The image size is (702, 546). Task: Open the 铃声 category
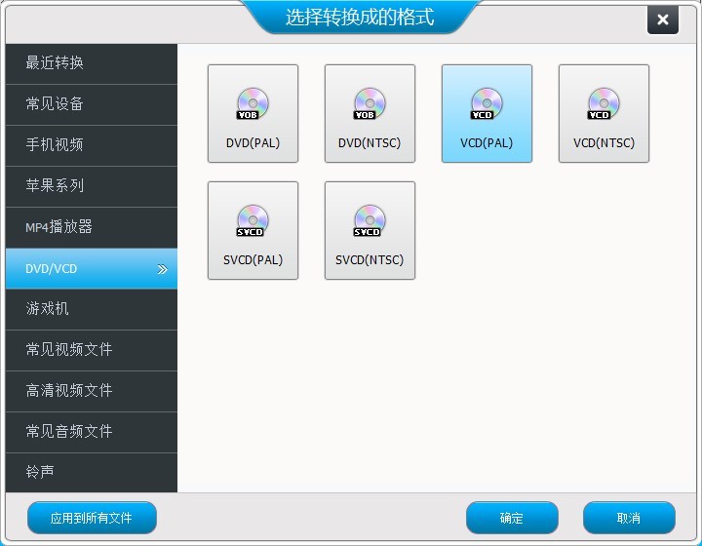click(x=92, y=473)
